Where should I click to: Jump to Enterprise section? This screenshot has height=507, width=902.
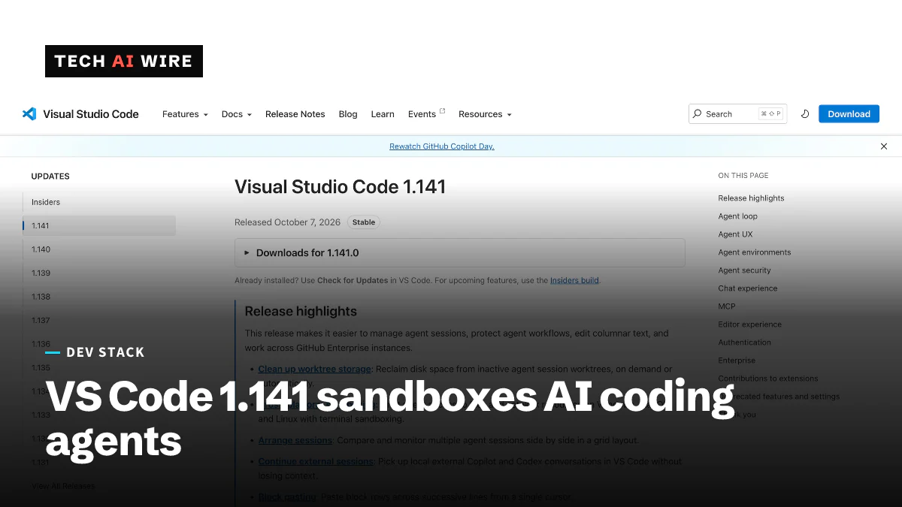pyautogui.click(x=737, y=361)
